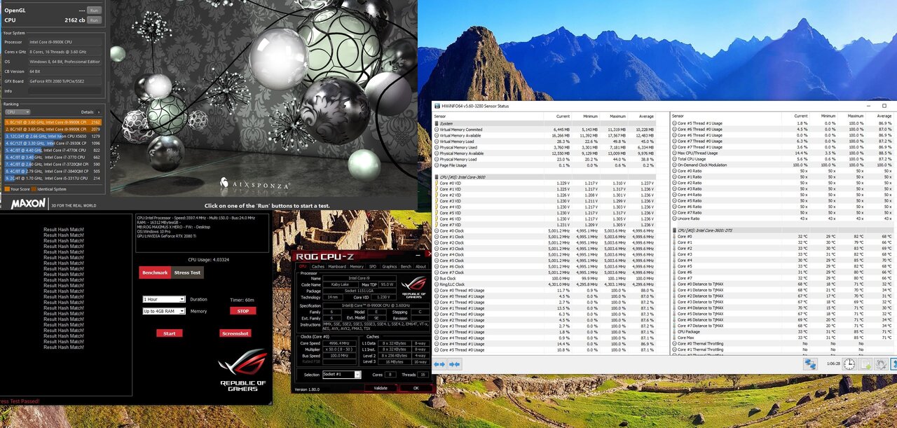Image resolution: width=897 pixels, height=428 pixels.
Task: Open the Socket #1 selection dropdown
Action: click(x=342, y=375)
